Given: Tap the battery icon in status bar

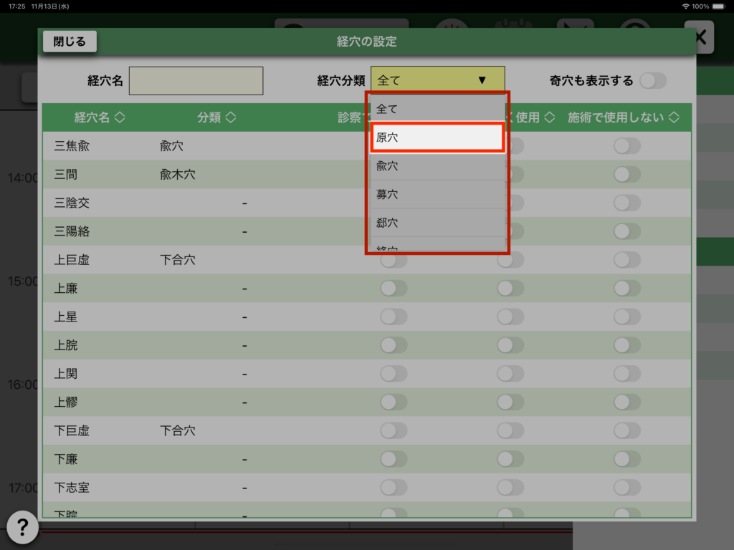Looking at the screenshot, I should pos(720,6).
